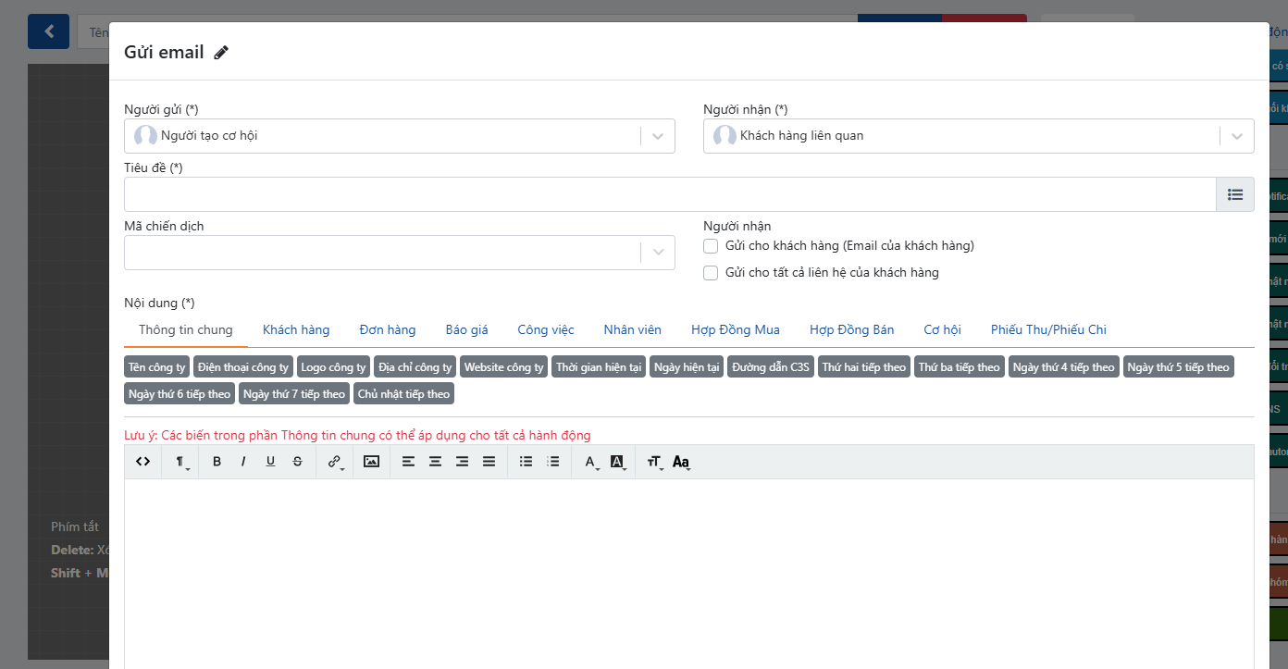The width and height of the screenshot is (1288, 669).
Task: Enable Gửi cho khách hàng checkbox
Action: (x=711, y=246)
